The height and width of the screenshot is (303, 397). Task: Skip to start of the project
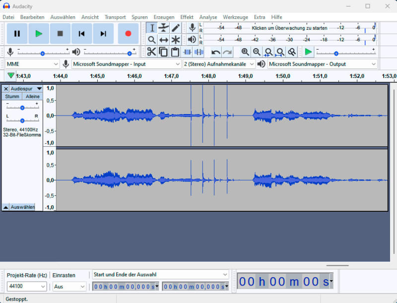point(81,34)
